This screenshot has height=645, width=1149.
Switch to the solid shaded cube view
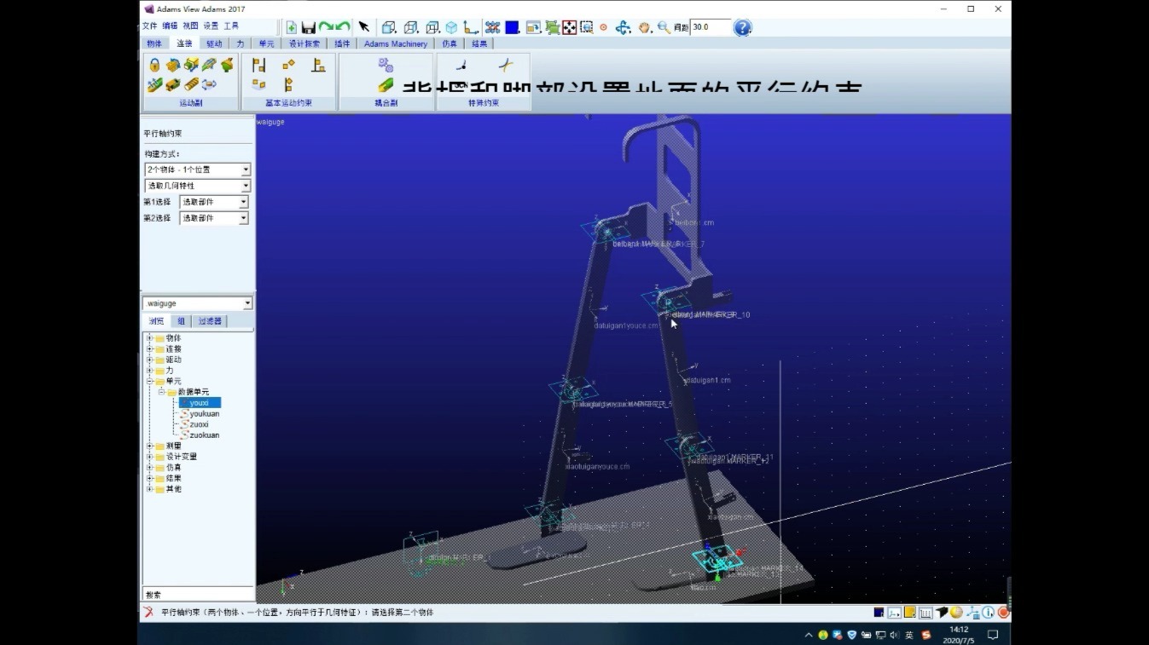pyautogui.click(x=451, y=27)
